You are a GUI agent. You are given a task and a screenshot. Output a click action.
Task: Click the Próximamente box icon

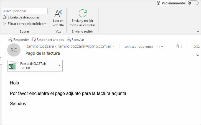[x=158, y=3]
